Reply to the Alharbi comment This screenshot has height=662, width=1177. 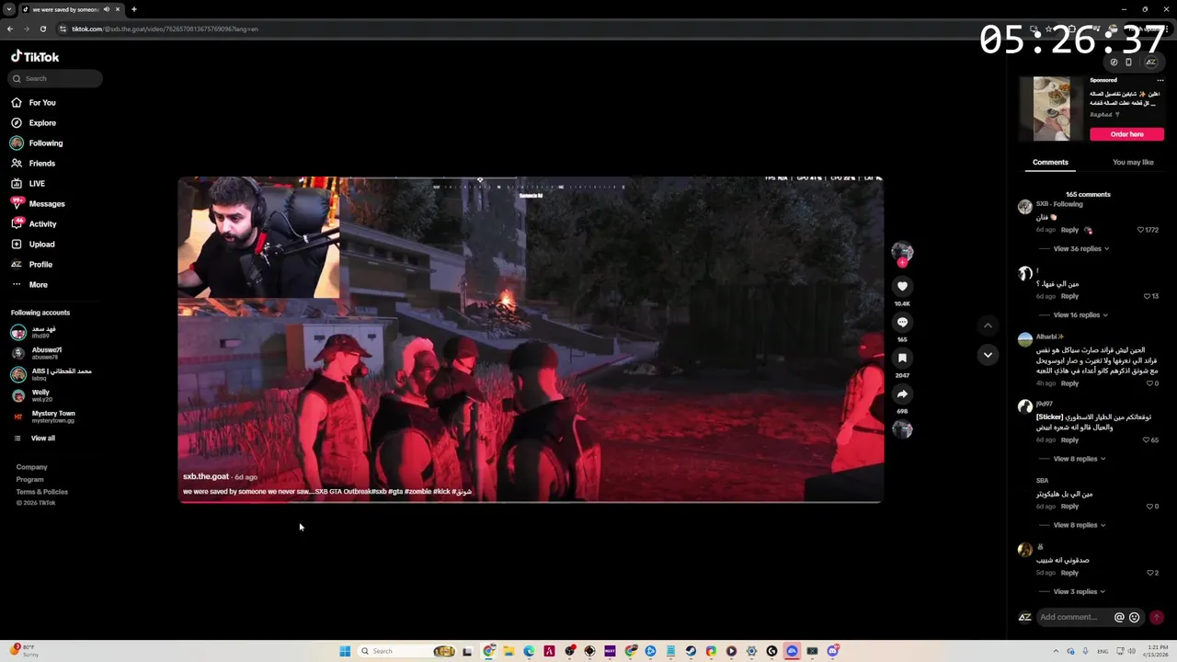pos(1069,383)
